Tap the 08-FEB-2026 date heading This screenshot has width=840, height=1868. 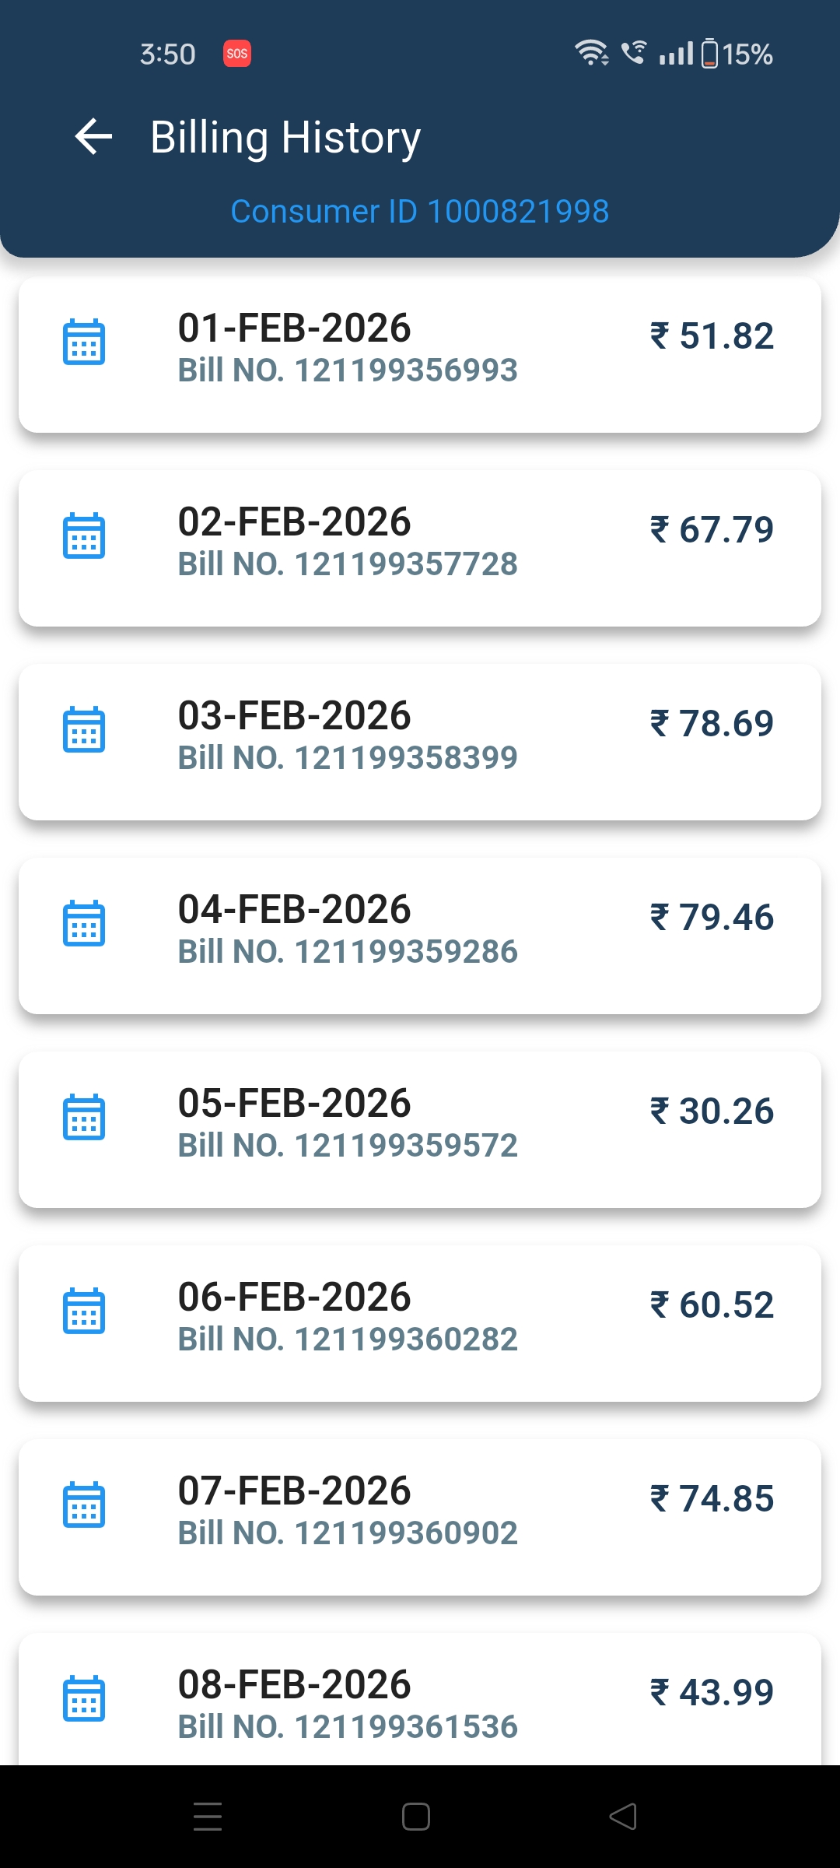pyautogui.click(x=294, y=1685)
